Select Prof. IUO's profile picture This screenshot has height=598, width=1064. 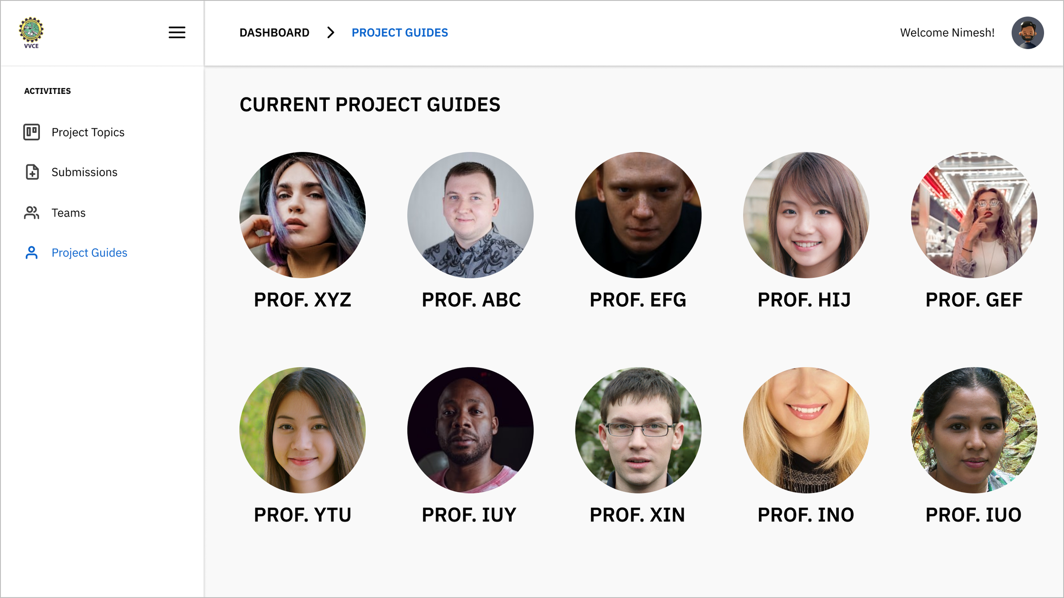click(x=974, y=430)
